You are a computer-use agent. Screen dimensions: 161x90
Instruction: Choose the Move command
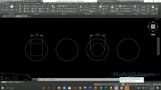(26, 6)
